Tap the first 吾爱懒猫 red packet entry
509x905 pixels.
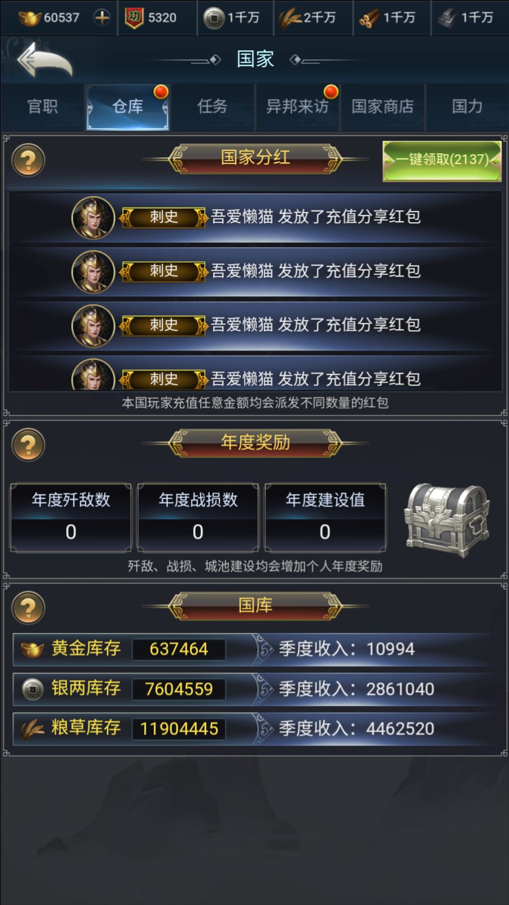pos(255,217)
